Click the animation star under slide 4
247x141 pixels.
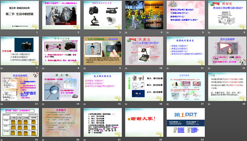126,33
